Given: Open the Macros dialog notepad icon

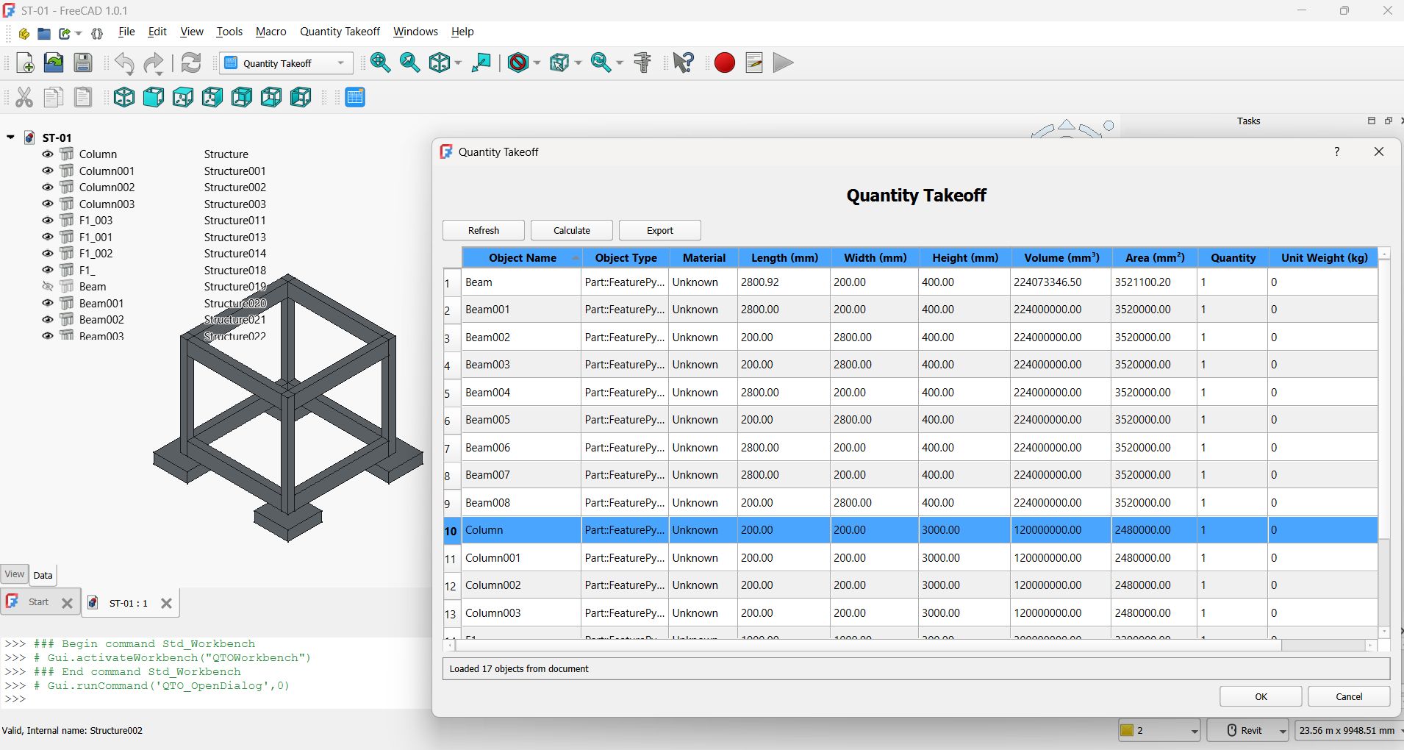Looking at the screenshot, I should point(754,63).
